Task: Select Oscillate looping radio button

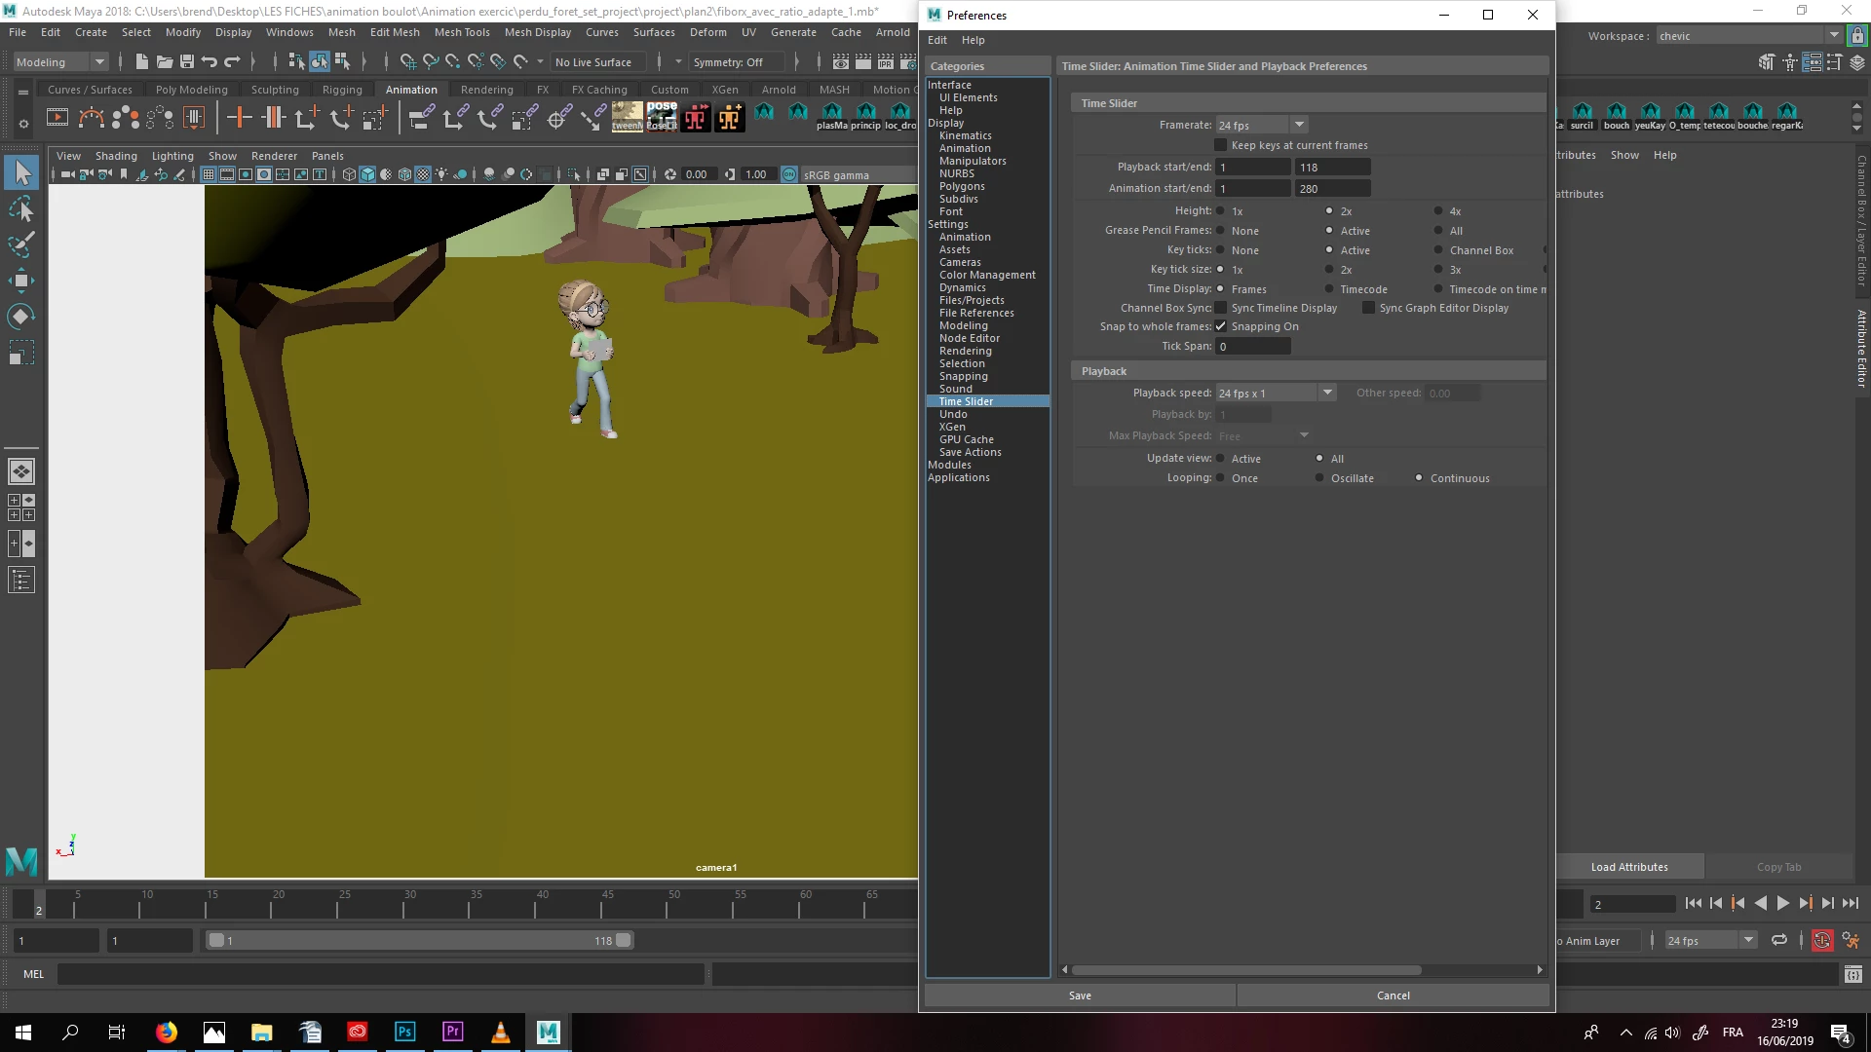Action: point(1320,478)
